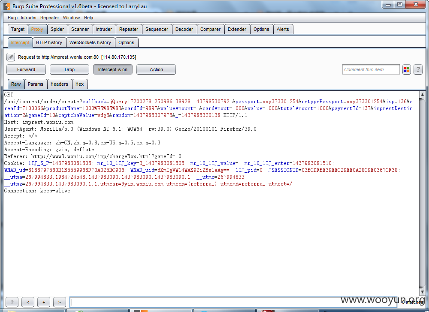Image resolution: width=429 pixels, height=312 pixels.
Task: Click the Accept-Encoding: gzip, deflate line
Action: [x=49, y=150]
